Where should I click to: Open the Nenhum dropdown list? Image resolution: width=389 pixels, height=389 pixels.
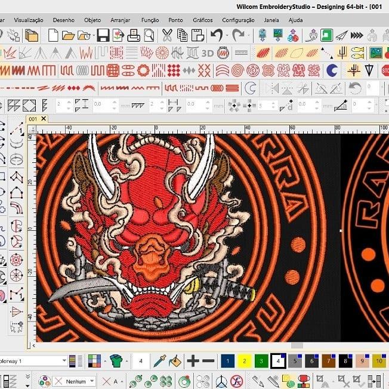click(x=92, y=381)
